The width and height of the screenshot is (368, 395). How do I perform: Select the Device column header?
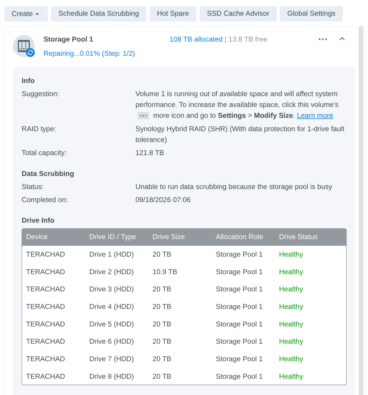37,237
